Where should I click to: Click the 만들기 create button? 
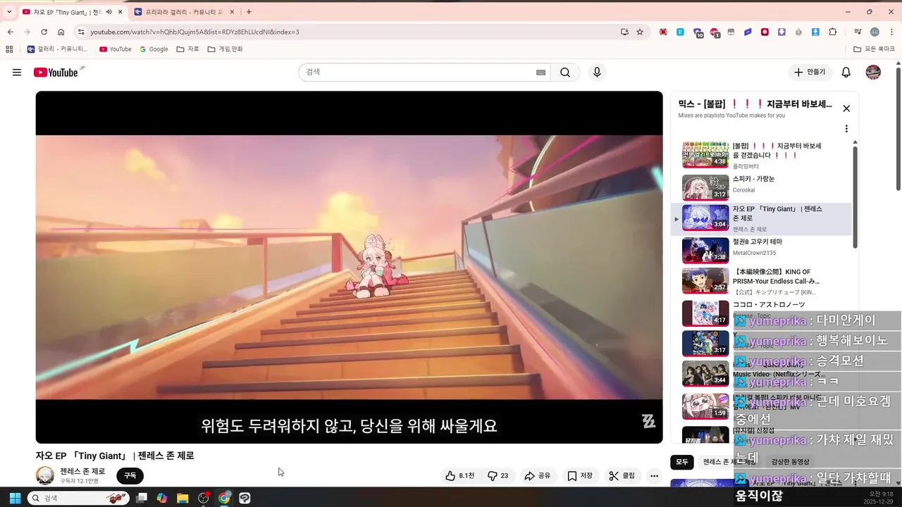click(810, 73)
